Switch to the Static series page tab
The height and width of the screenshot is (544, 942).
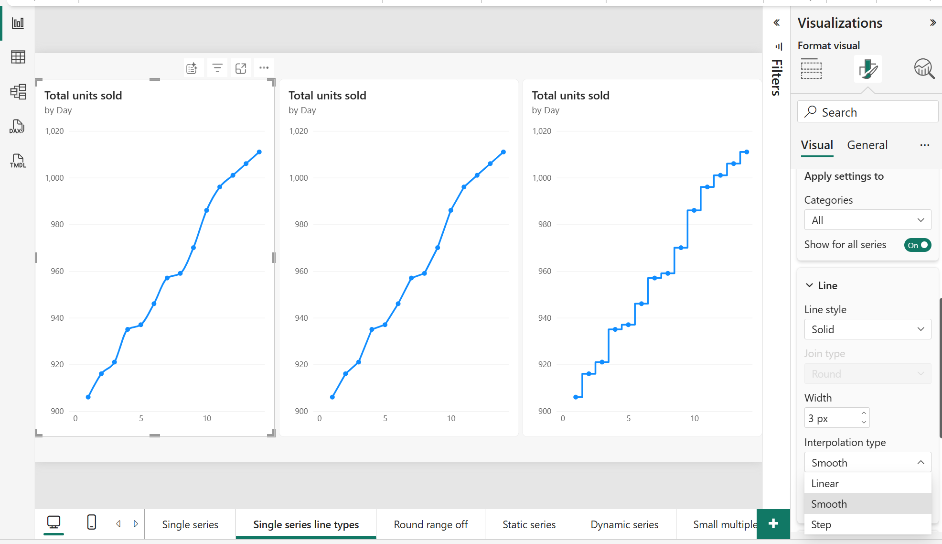pos(528,524)
